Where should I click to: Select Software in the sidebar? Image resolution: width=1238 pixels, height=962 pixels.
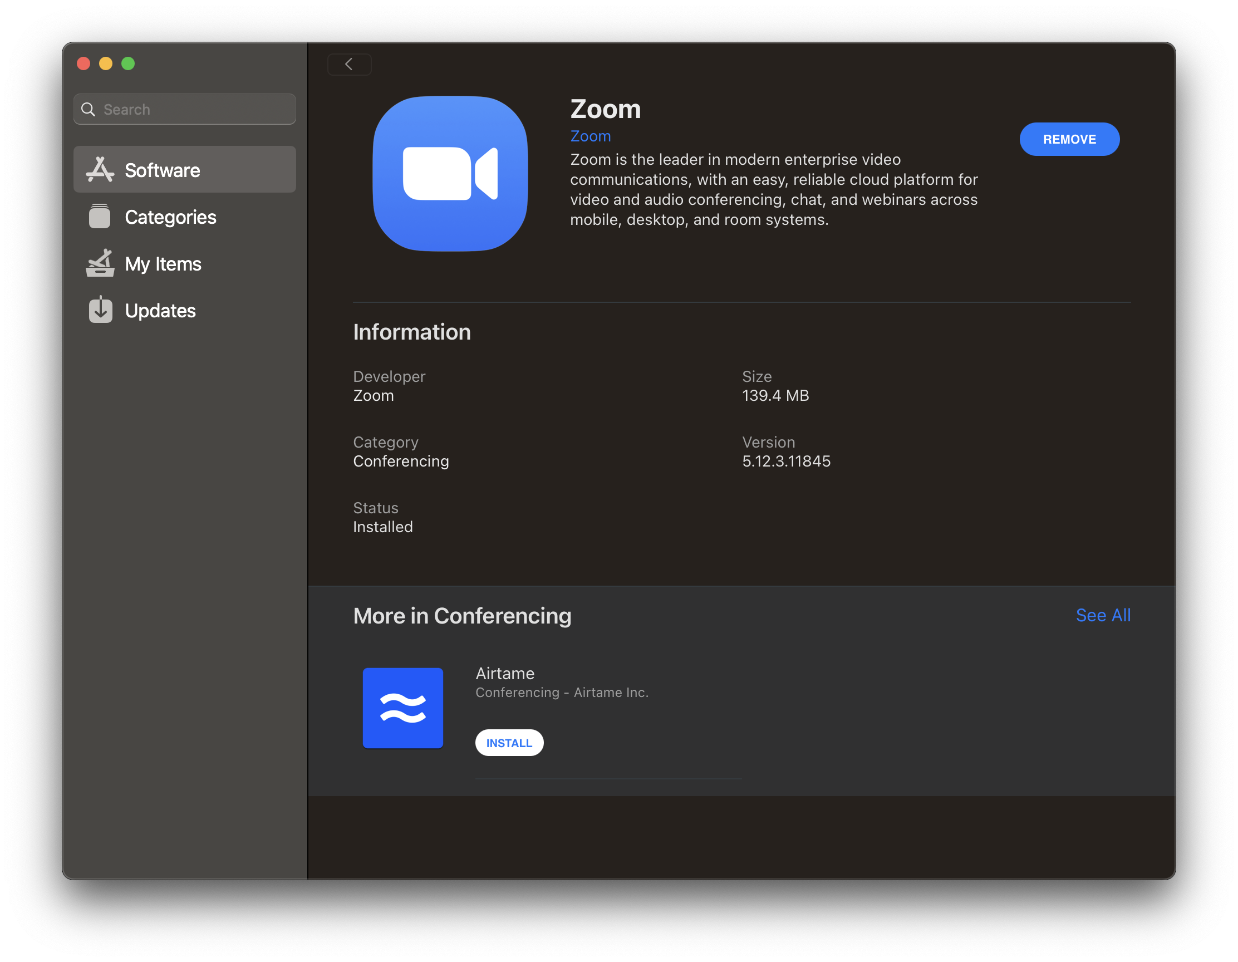click(162, 170)
